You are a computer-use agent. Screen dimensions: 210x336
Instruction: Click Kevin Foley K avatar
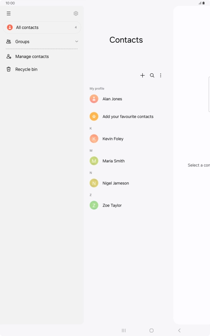tap(94, 139)
